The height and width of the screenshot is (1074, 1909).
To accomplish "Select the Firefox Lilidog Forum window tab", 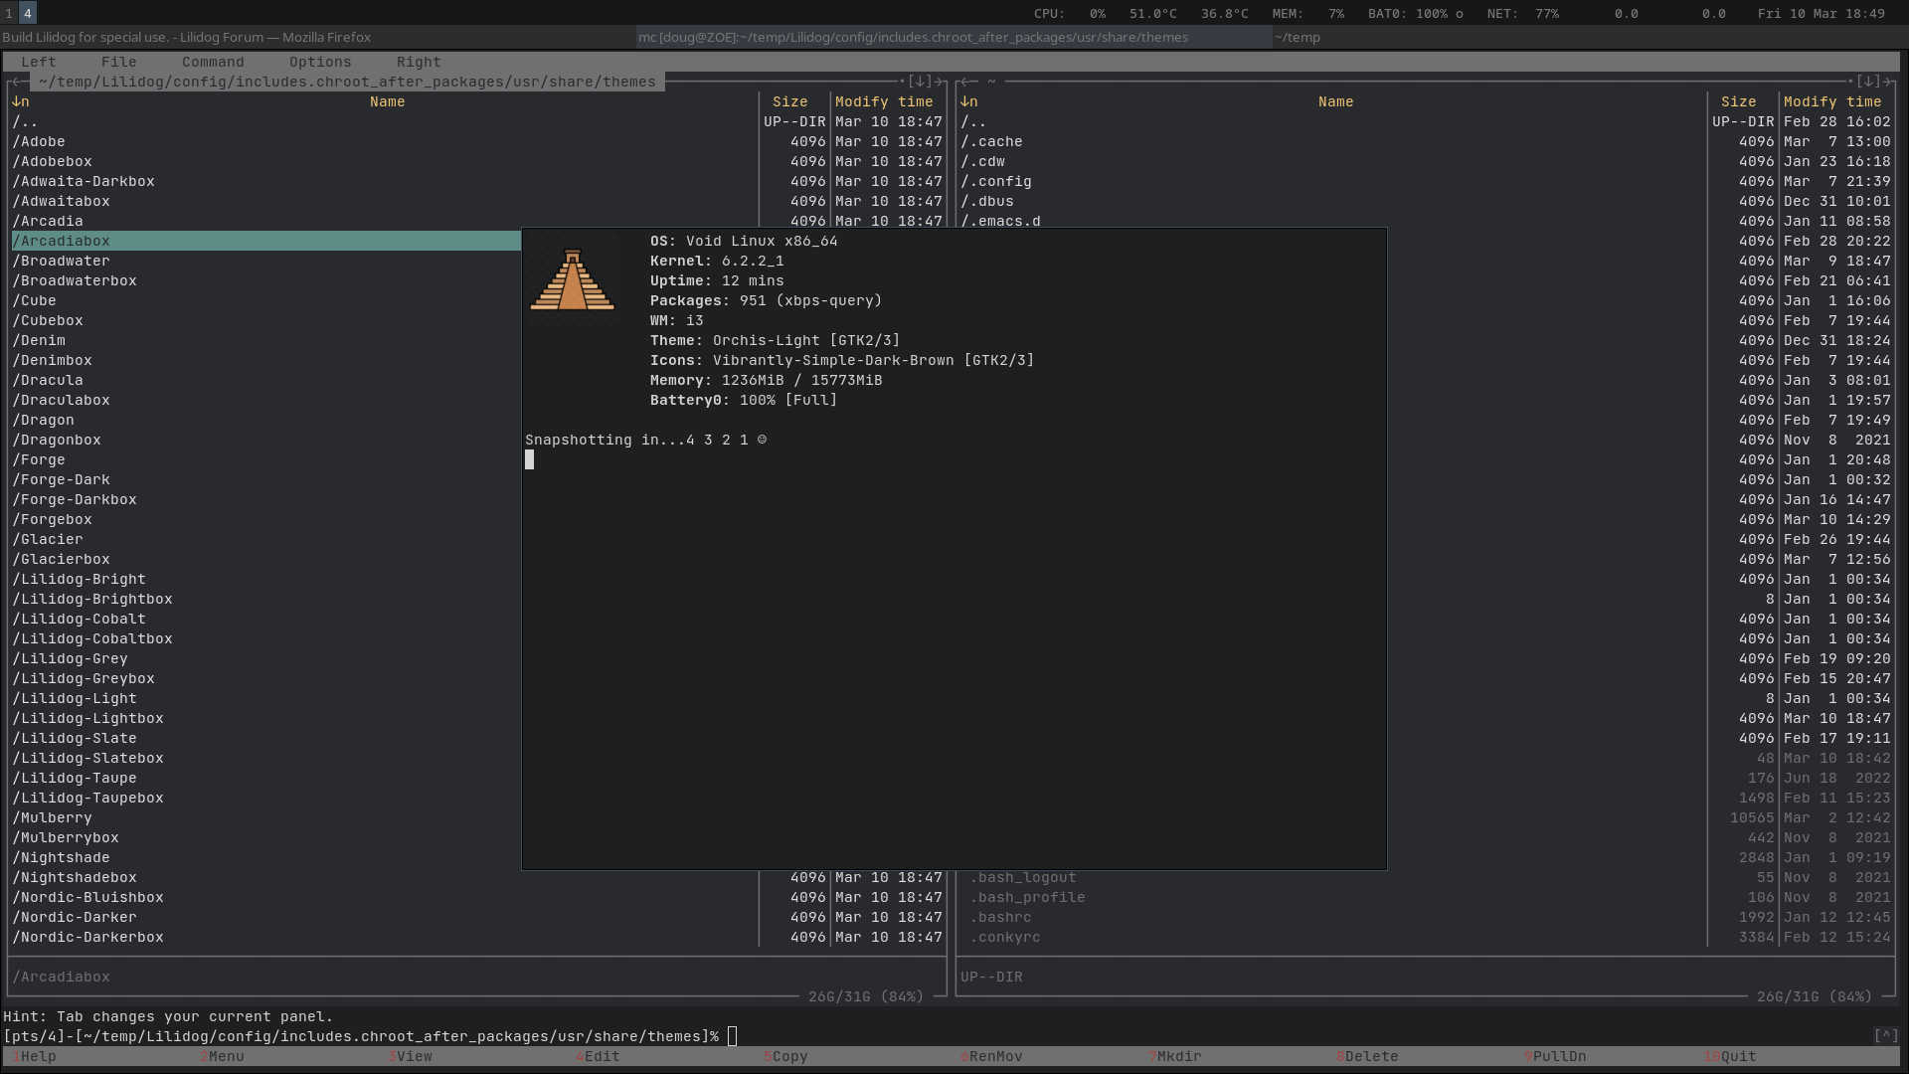I will (187, 38).
